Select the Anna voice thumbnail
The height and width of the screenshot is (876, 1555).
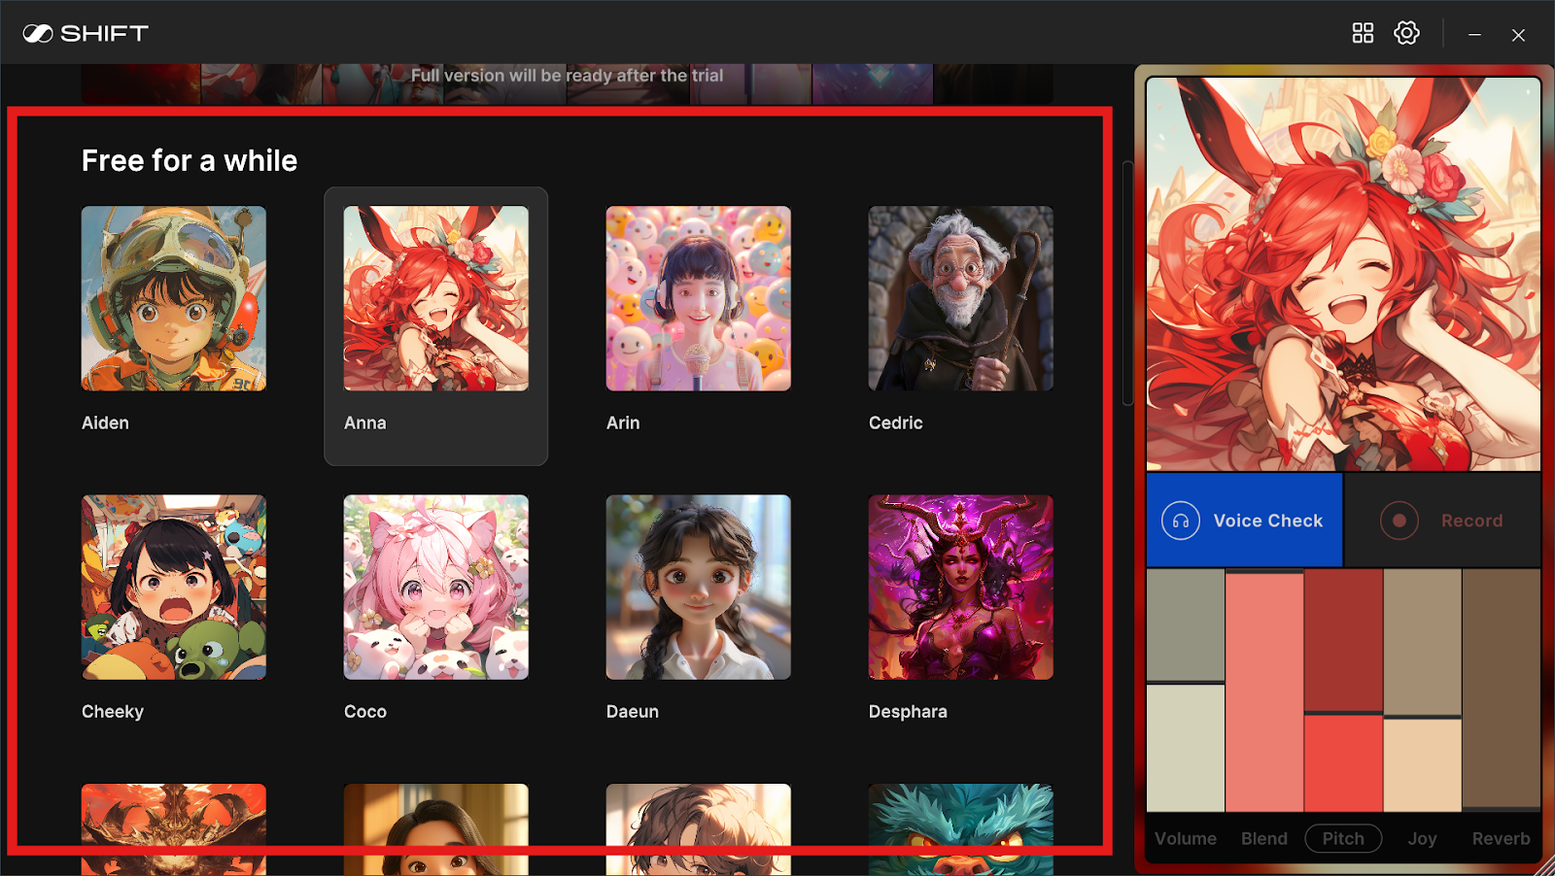click(436, 298)
